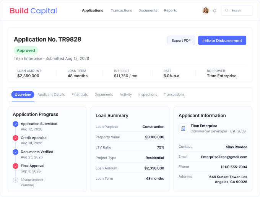Switch to Inspections tab

pos(148,95)
